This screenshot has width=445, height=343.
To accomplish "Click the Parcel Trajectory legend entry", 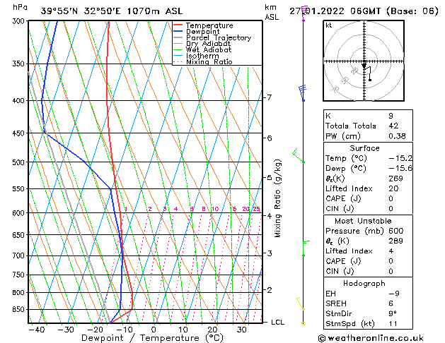I will tap(212, 37).
